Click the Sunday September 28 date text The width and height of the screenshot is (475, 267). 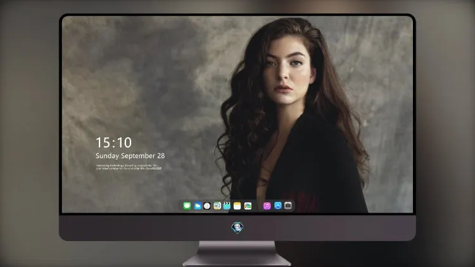[130, 156]
